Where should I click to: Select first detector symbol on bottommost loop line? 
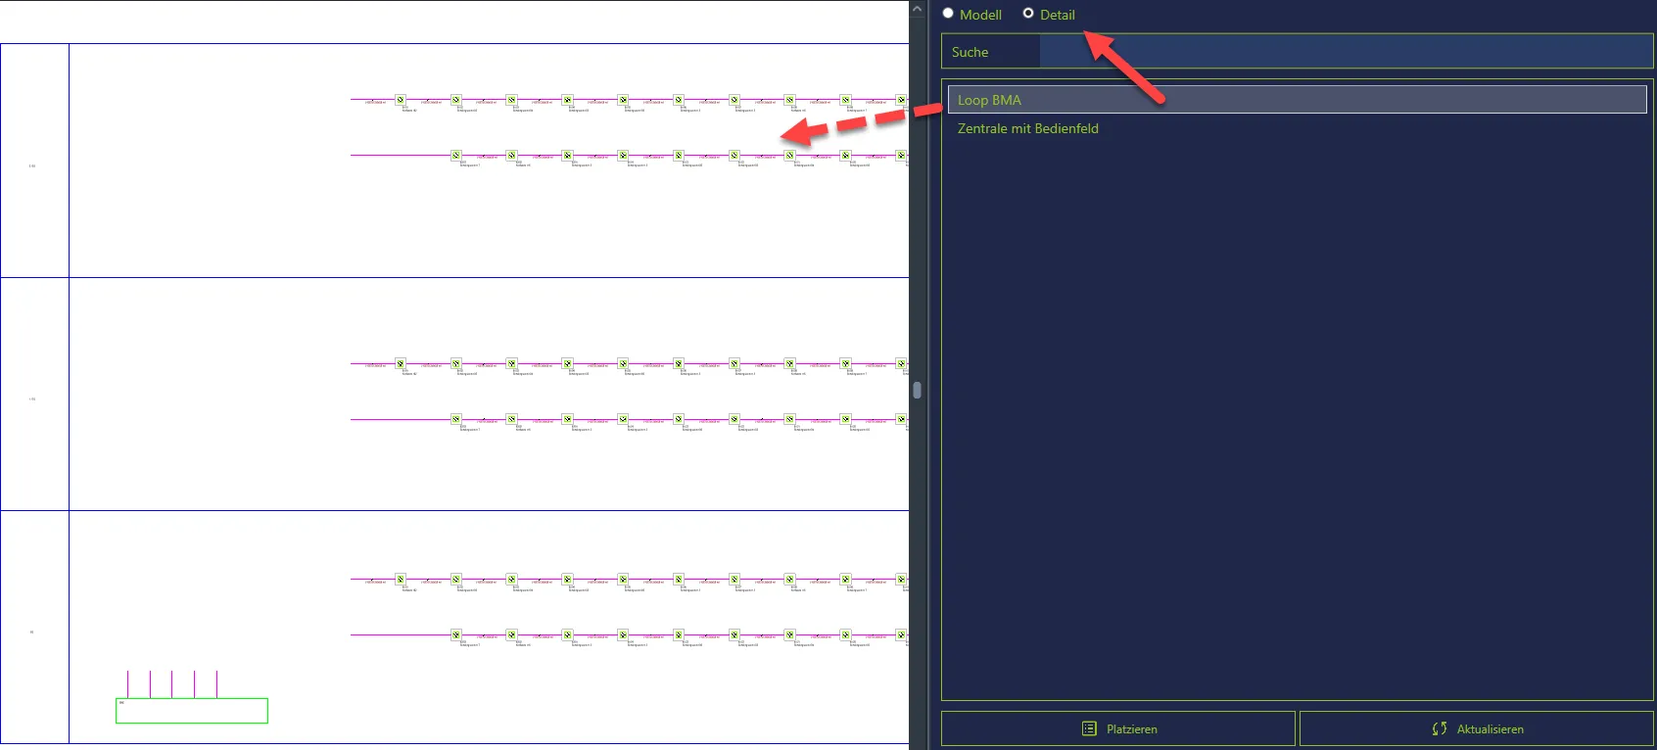tap(456, 635)
